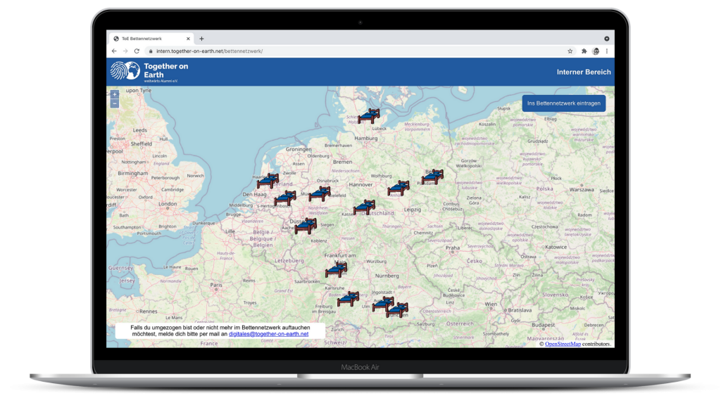The height and width of the screenshot is (405, 721).
Task: Select the bed marker near Haarlem
Action: [268, 181]
